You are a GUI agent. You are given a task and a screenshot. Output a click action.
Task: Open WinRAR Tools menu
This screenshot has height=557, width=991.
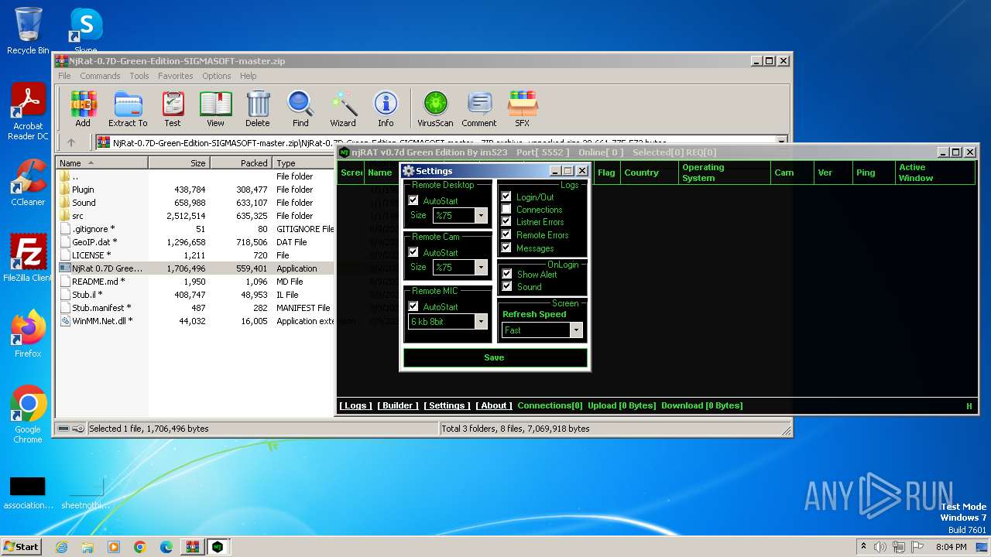click(139, 76)
